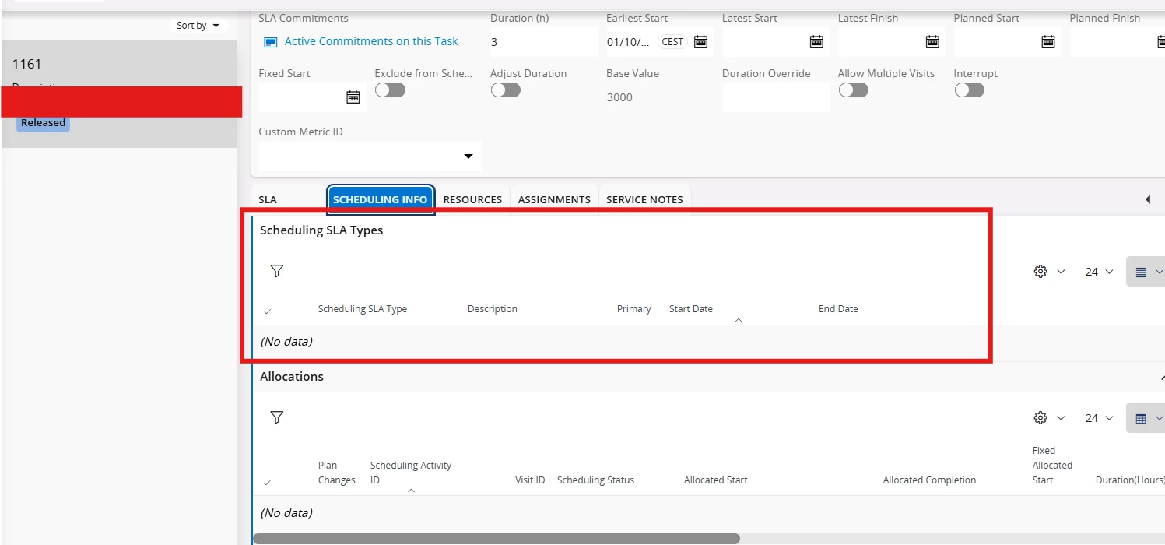This screenshot has width=1165, height=545.
Task: Sort by the Start Date column header
Action: tap(691, 309)
